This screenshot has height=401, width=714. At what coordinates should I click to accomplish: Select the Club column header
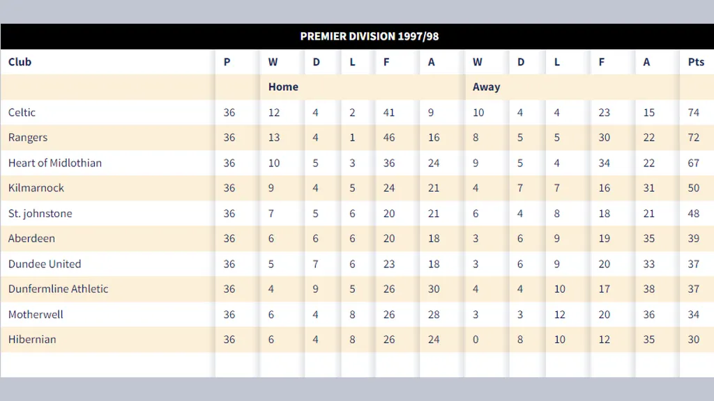20,62
